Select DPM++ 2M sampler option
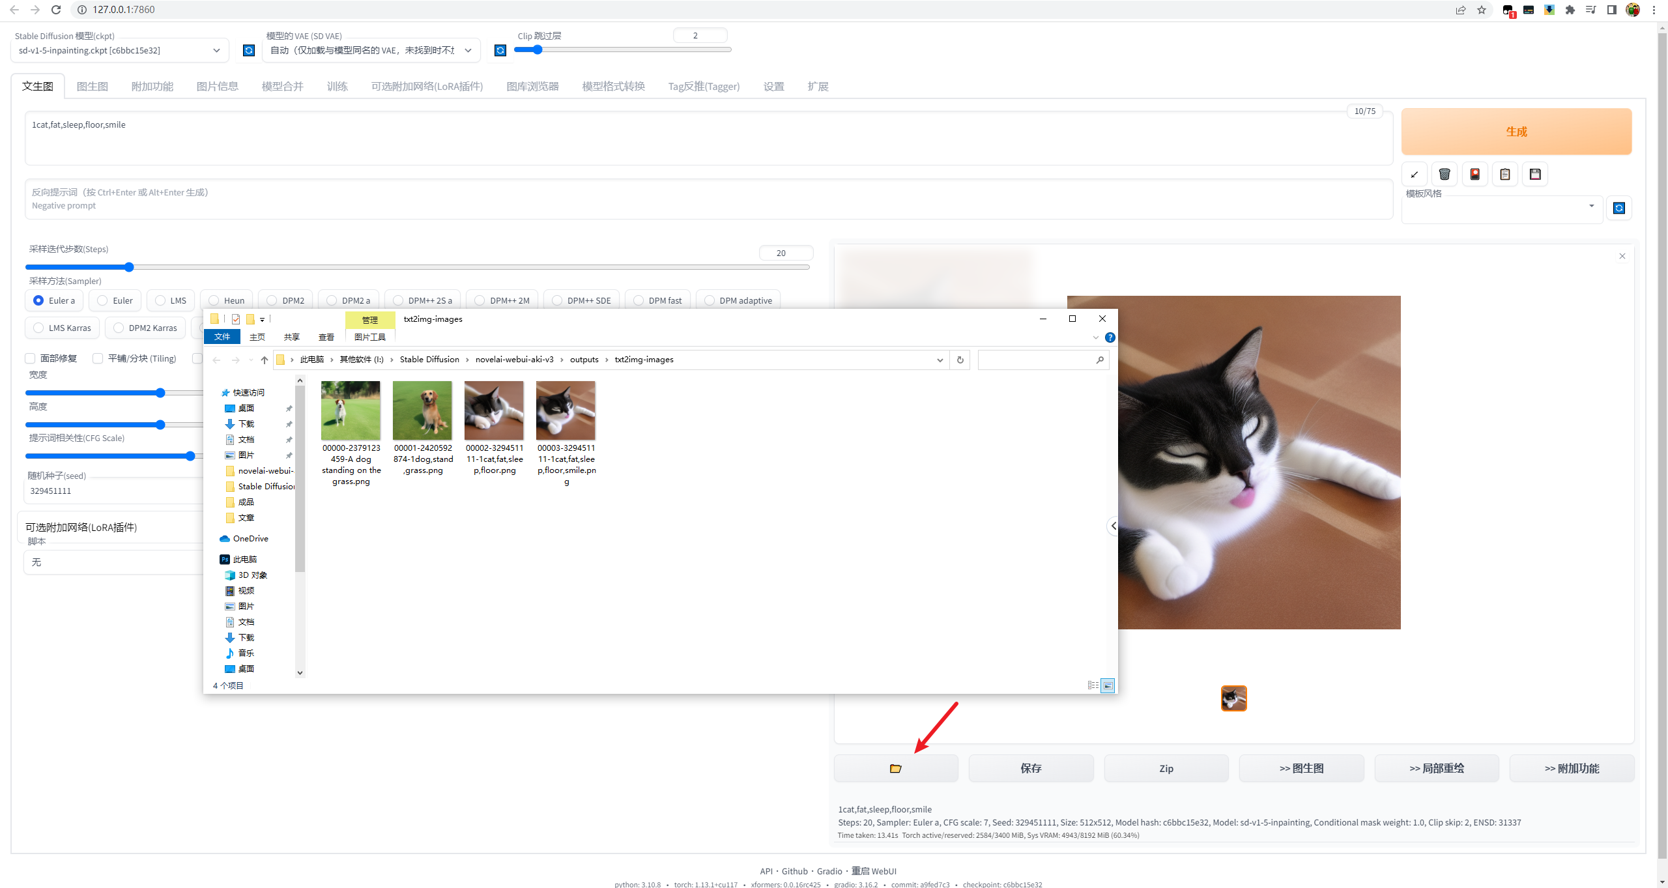The width and height of the screenshot is (1668, 888). (x=480, y=300)
